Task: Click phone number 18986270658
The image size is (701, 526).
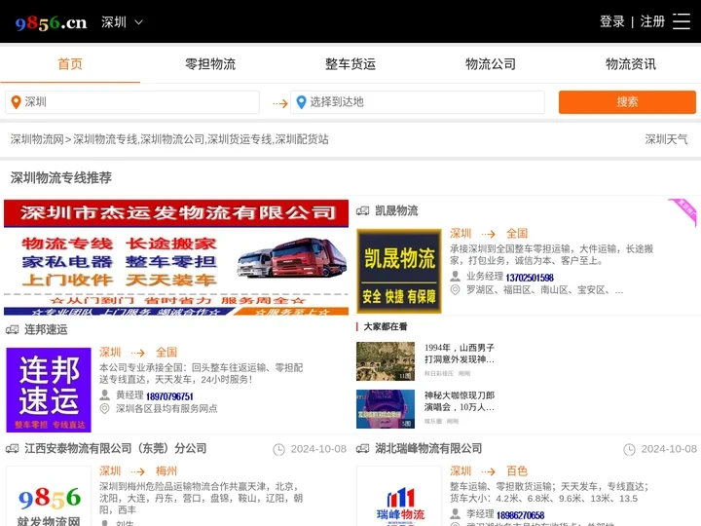Action: coord(520,515)
